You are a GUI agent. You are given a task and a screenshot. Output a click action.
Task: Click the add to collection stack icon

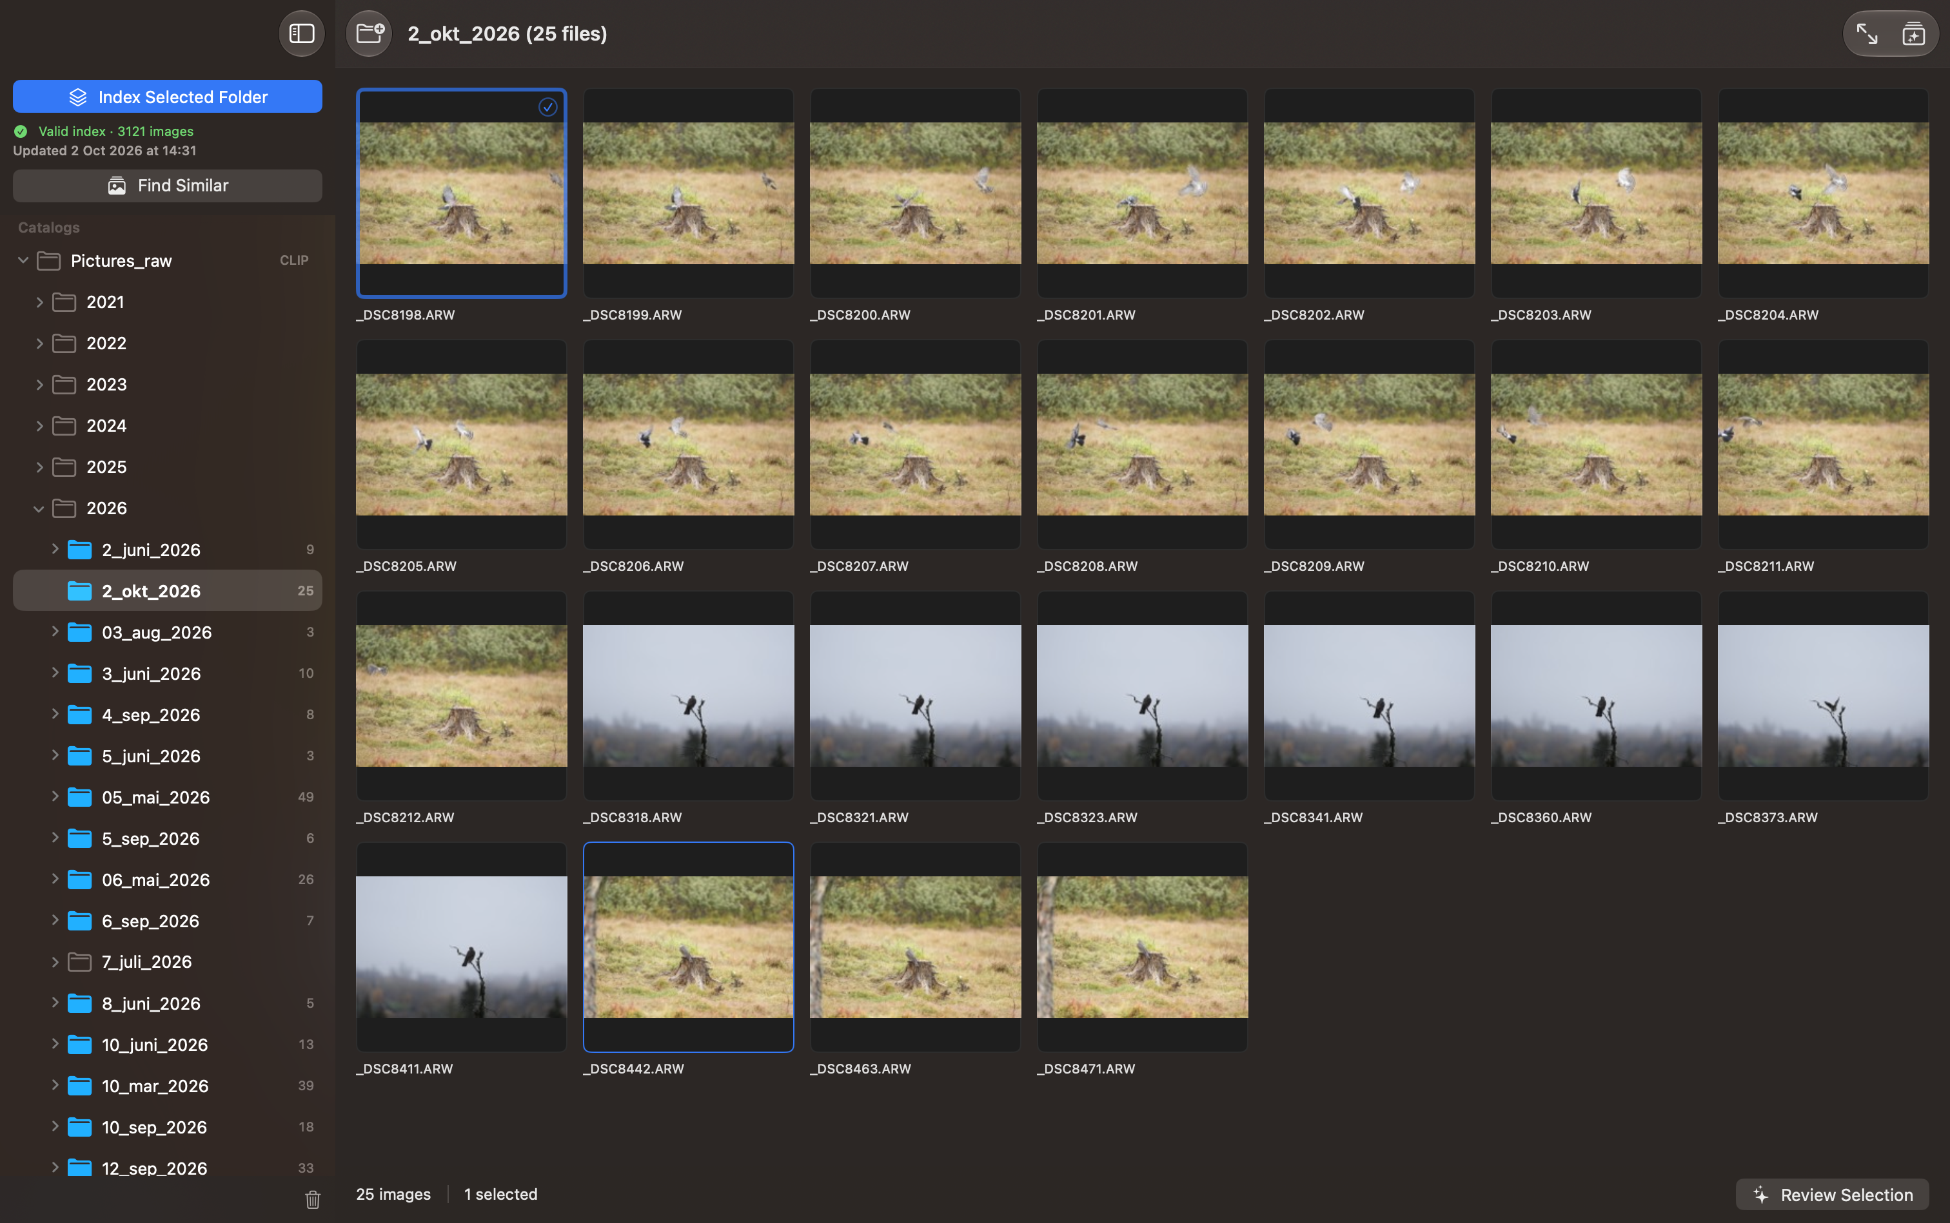[x=1914, y=34]
